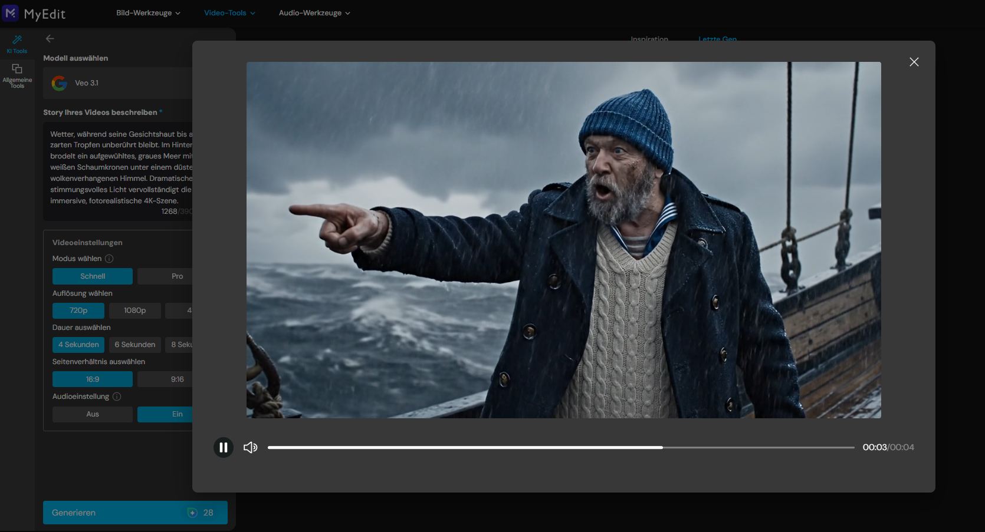Click the 00:03/00:04 time display
The width and height of the screenshot is (985, 532).
[x=888, y=447]
